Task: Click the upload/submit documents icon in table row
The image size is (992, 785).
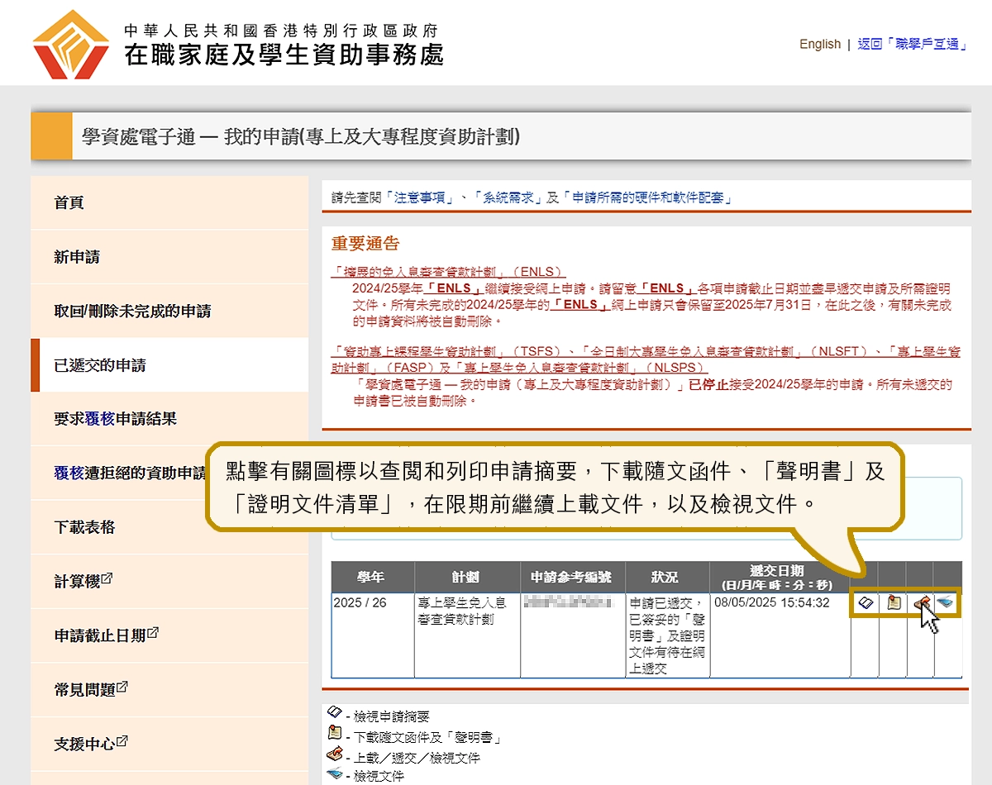Action: click(920, 604)
